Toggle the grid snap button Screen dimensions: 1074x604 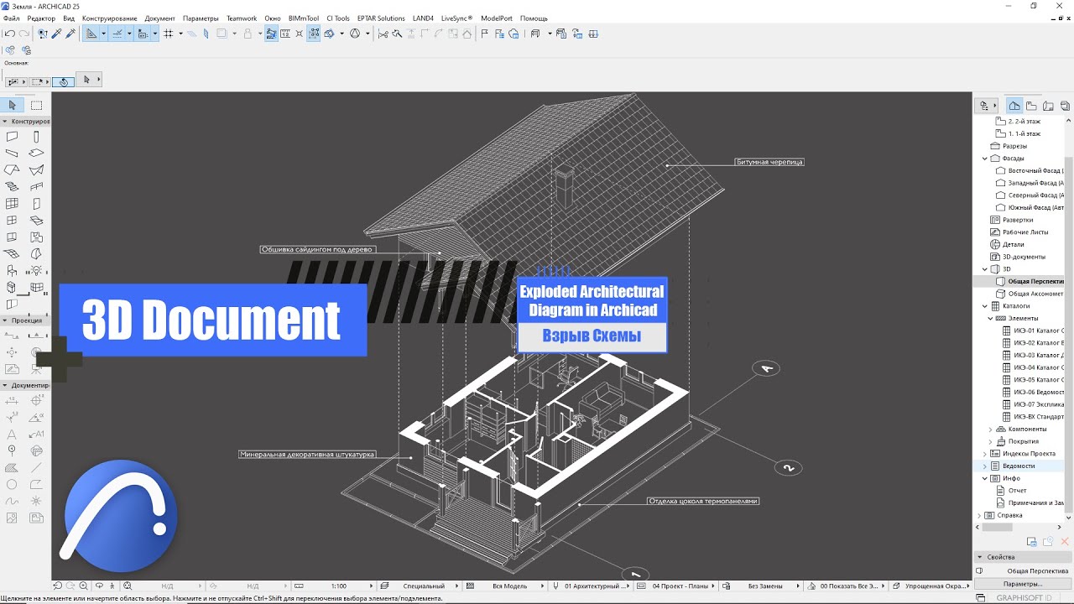[x=169, y=34]
